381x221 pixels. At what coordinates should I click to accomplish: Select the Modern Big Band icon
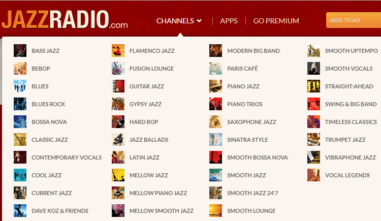[x=215, y=51]
